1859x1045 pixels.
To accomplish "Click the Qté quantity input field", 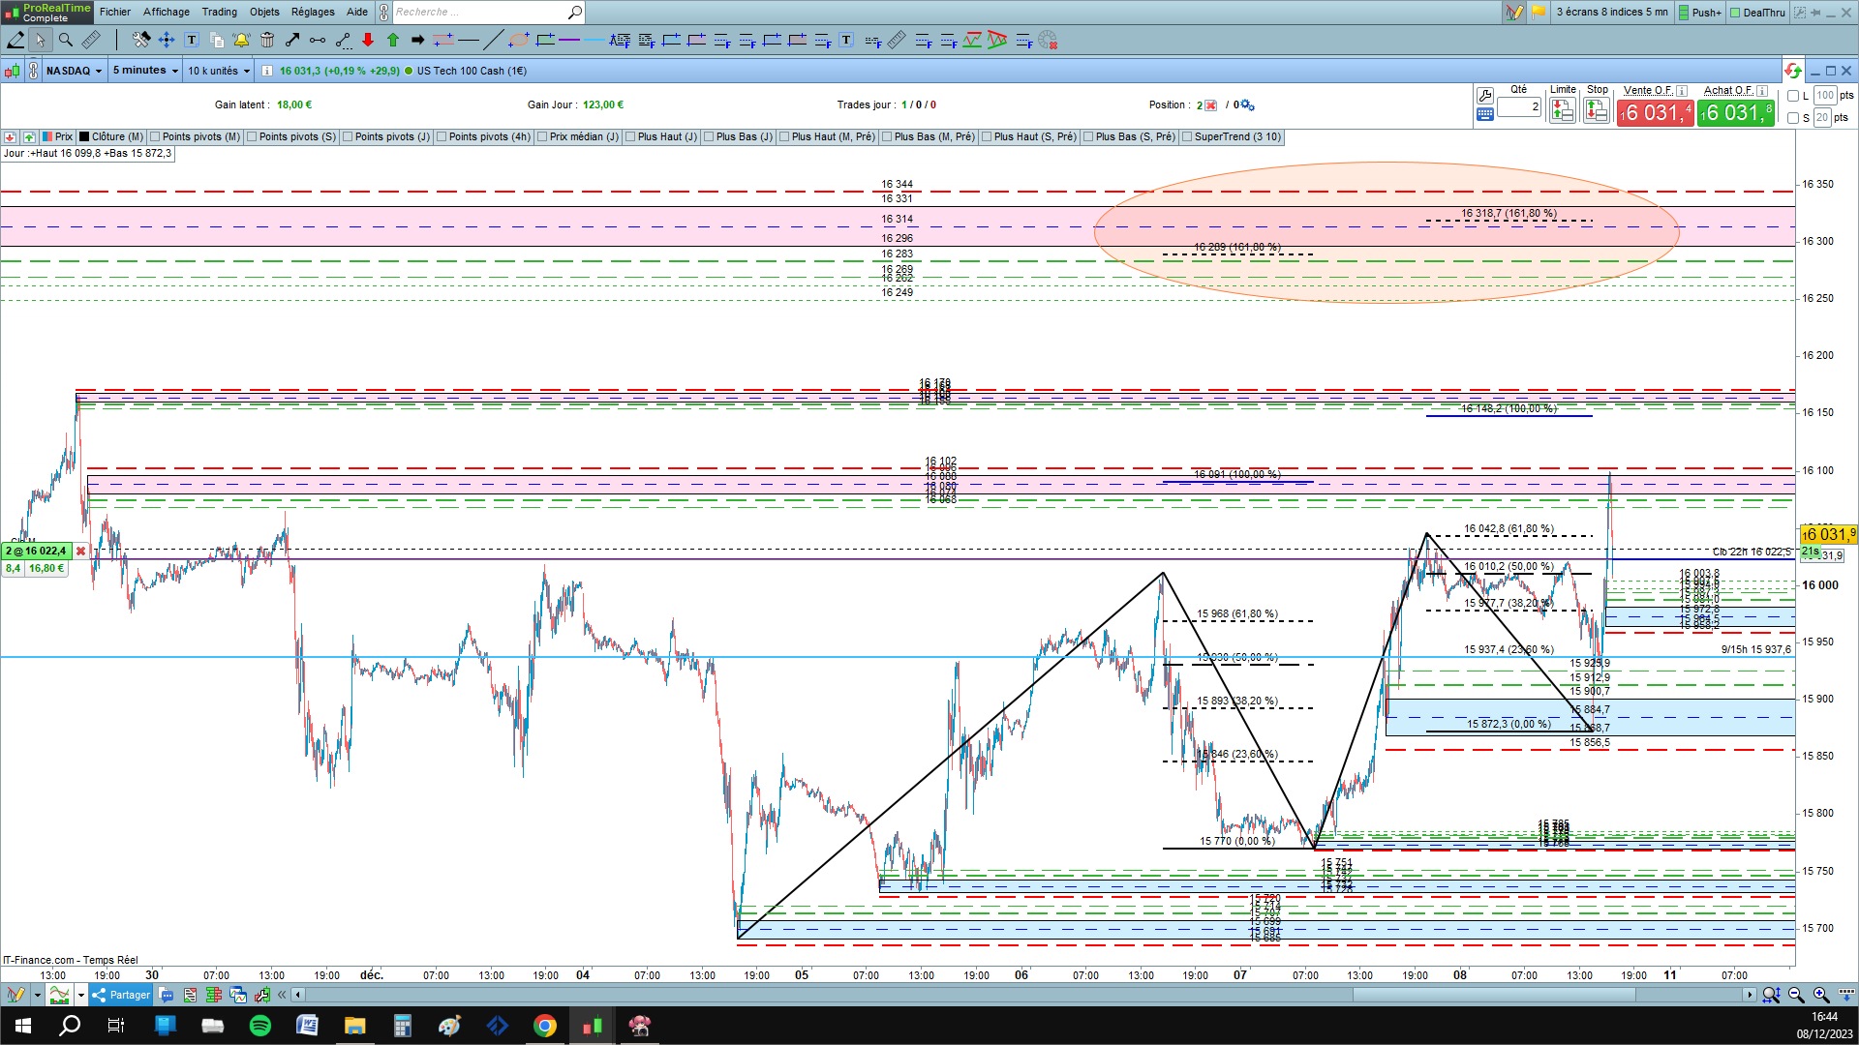I will pos(1518,107).
